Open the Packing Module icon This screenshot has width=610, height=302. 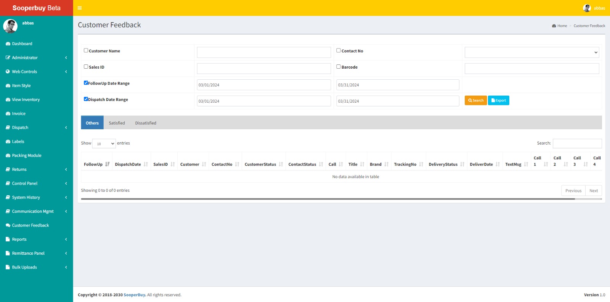(8, 156)
